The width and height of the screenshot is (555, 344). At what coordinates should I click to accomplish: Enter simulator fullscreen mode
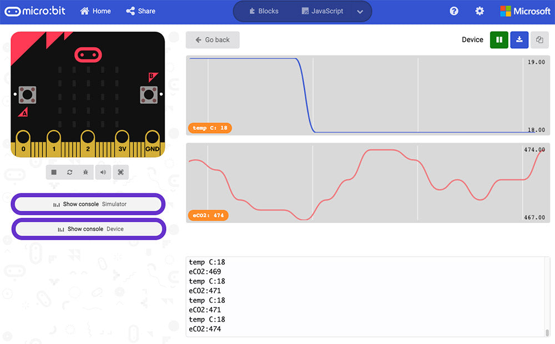[120, 172]
